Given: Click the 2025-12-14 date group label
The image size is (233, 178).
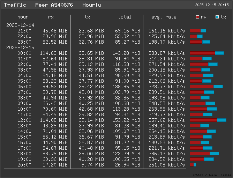Looking at the screenshot, I should click(20, 25).
